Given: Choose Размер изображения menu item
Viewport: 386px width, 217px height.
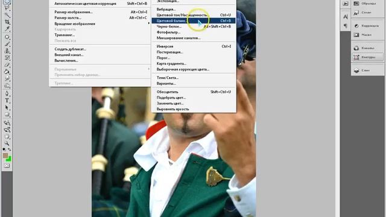Looking at the screenshot, I should tap(100, 12).
